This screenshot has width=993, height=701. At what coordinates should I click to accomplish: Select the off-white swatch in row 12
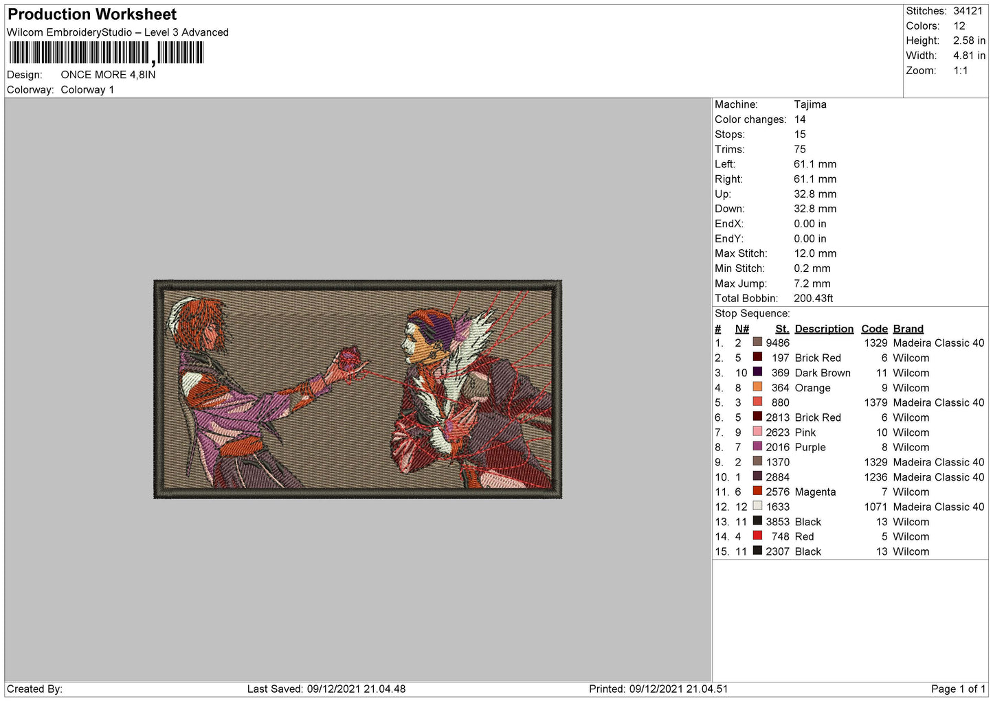click(x=757, y=507)
